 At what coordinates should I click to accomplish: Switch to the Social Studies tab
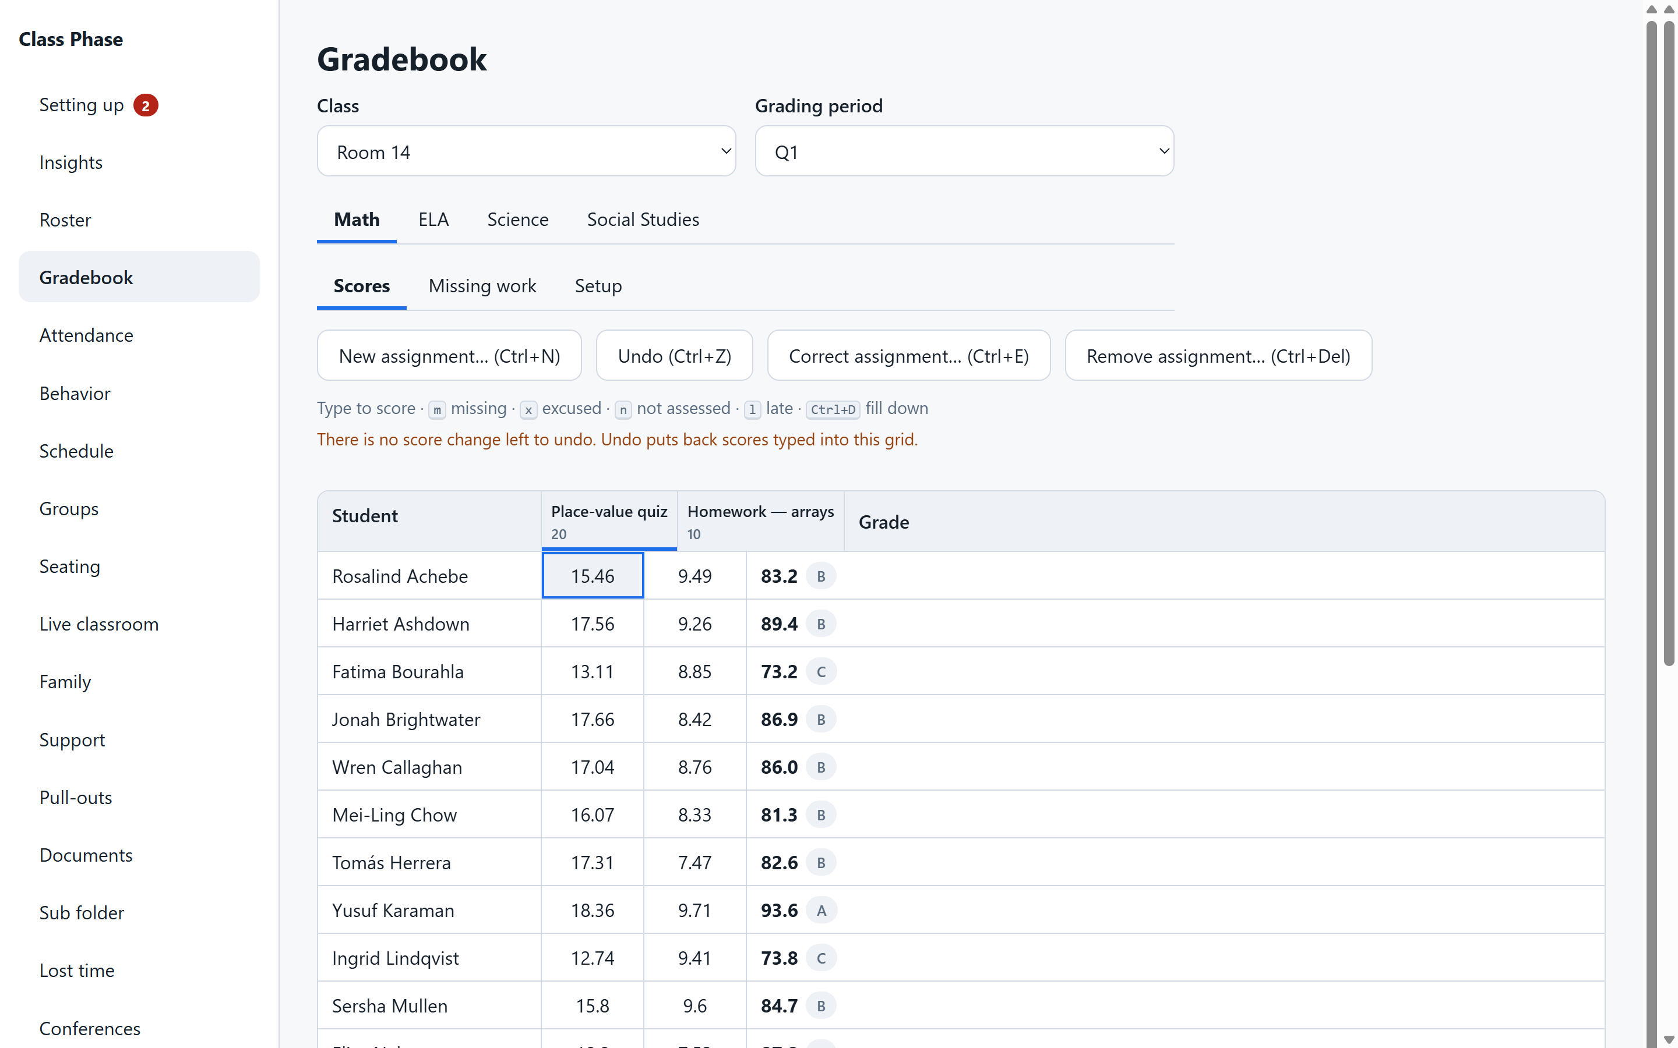[643, 219]
